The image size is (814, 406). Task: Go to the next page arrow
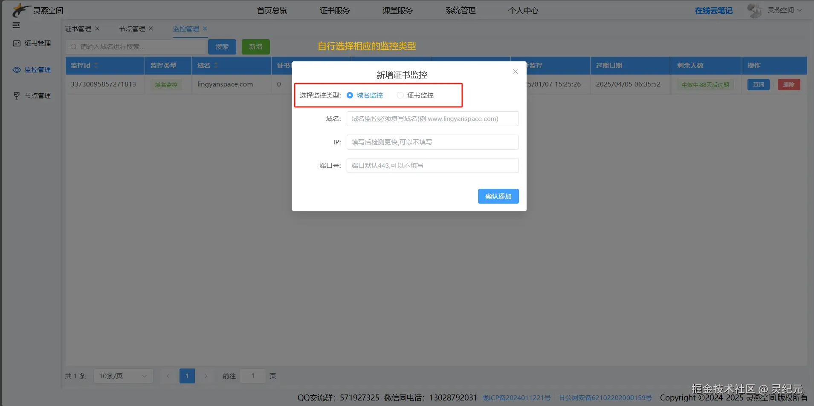click(x=206, y=376)
